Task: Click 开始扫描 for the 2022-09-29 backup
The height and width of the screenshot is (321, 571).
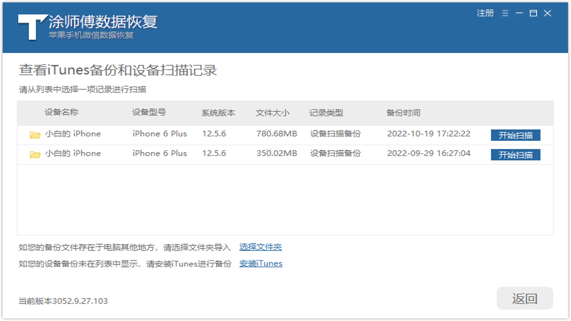Action: pos(515,155)
